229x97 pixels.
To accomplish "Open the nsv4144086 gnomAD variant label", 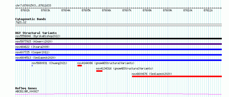I will [x=106, y=63].
